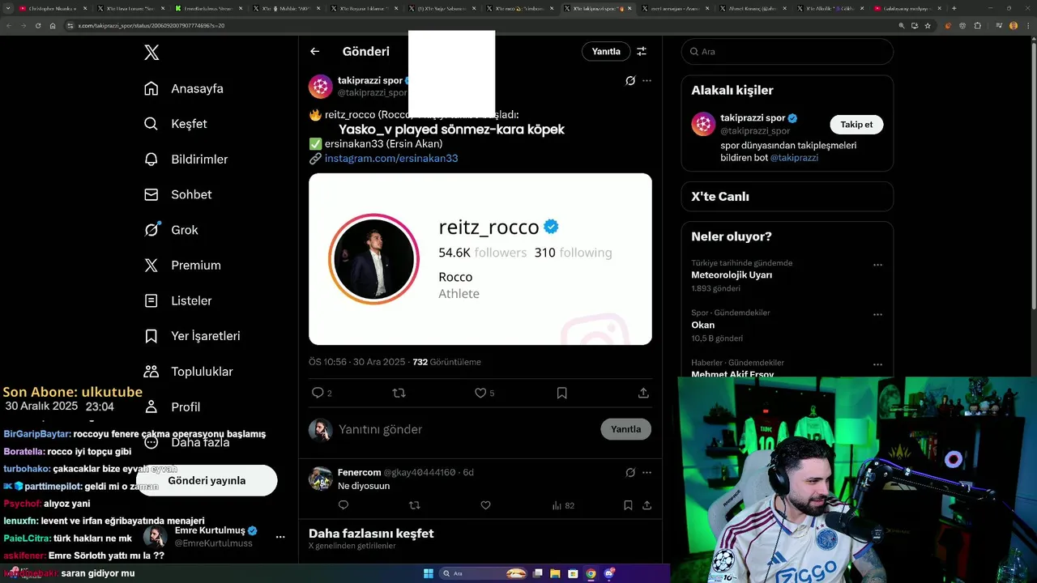
Task: Open instagram.com/ersinakan33 link
Action: 391,158
